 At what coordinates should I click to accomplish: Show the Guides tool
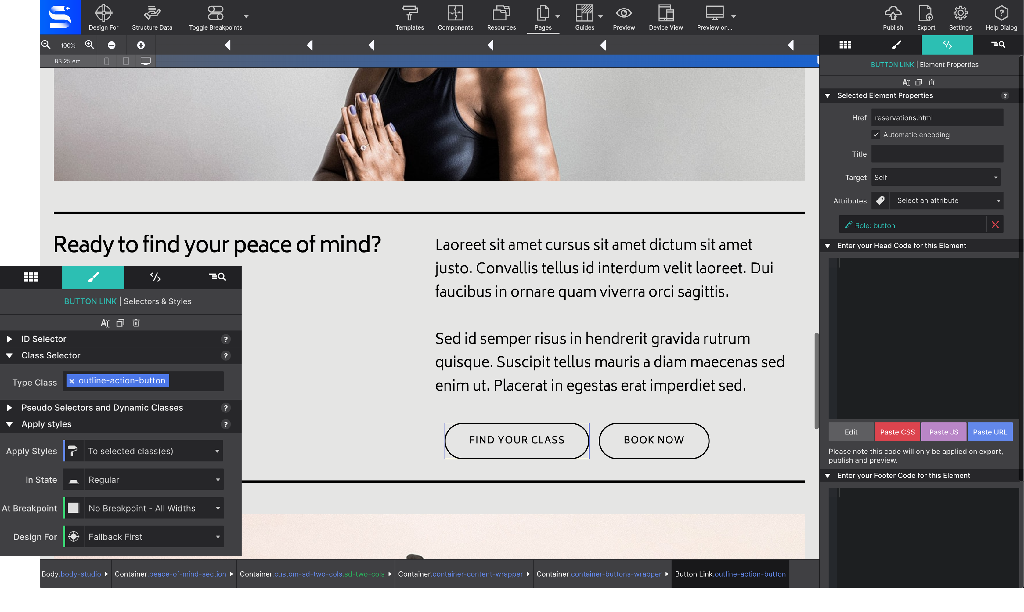584,17
